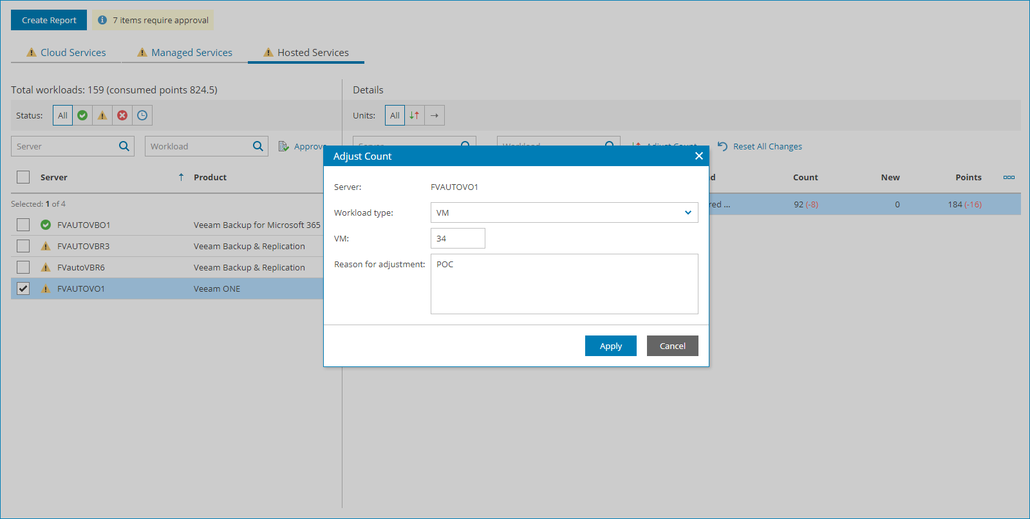Click FVautoVBR6 warning status icon
The image size is (1030, 519).
[46, 267]
